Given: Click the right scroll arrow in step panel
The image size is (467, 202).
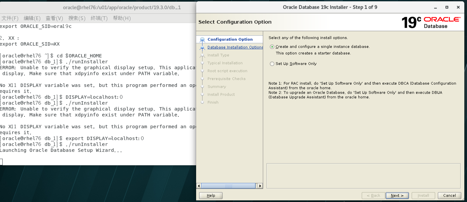Looking at the screenshot, I should [259, 186].
